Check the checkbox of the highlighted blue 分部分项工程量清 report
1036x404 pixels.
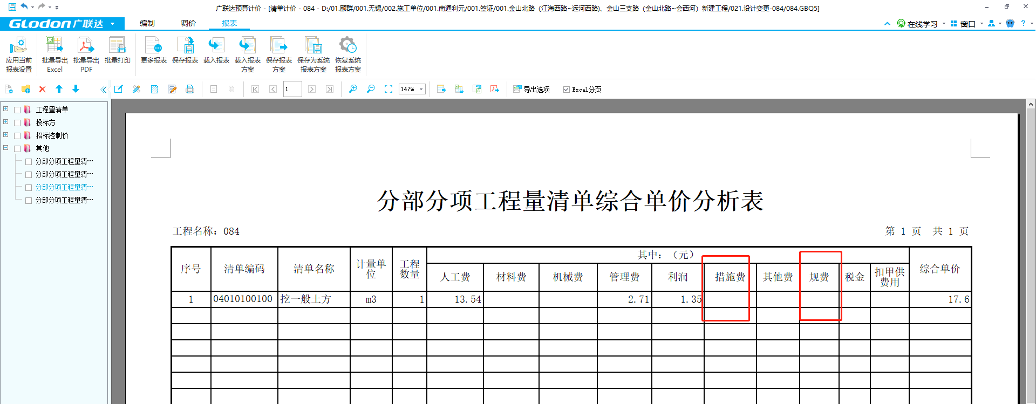click(x=29, y=187)
